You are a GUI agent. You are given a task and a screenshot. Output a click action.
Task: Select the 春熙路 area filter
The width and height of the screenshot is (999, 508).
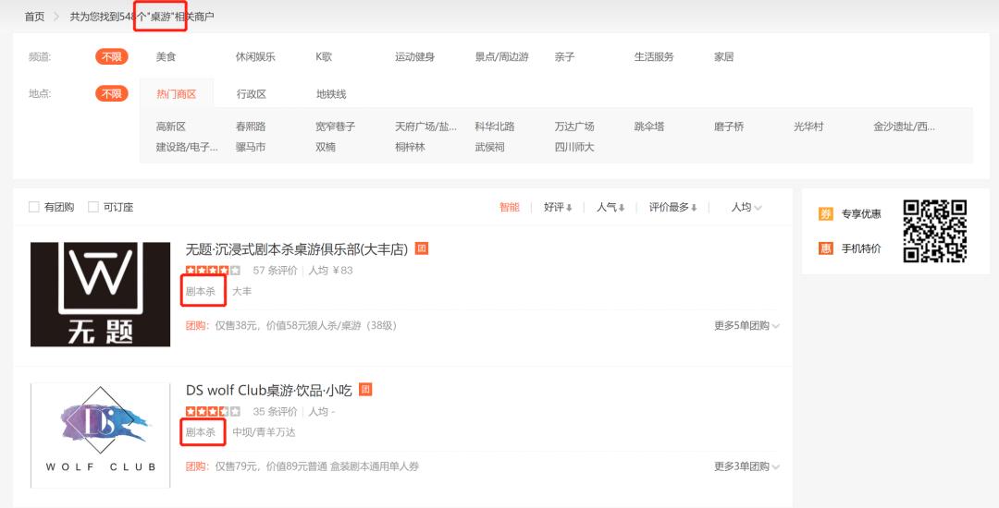coord(251,127)
